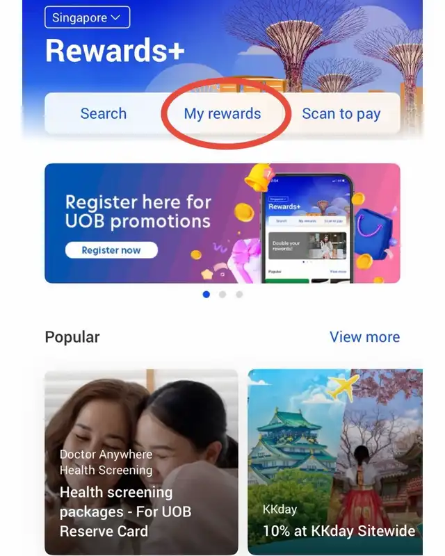
Task: Click the chevron beside Singapore
Action: tap(115, 17)
